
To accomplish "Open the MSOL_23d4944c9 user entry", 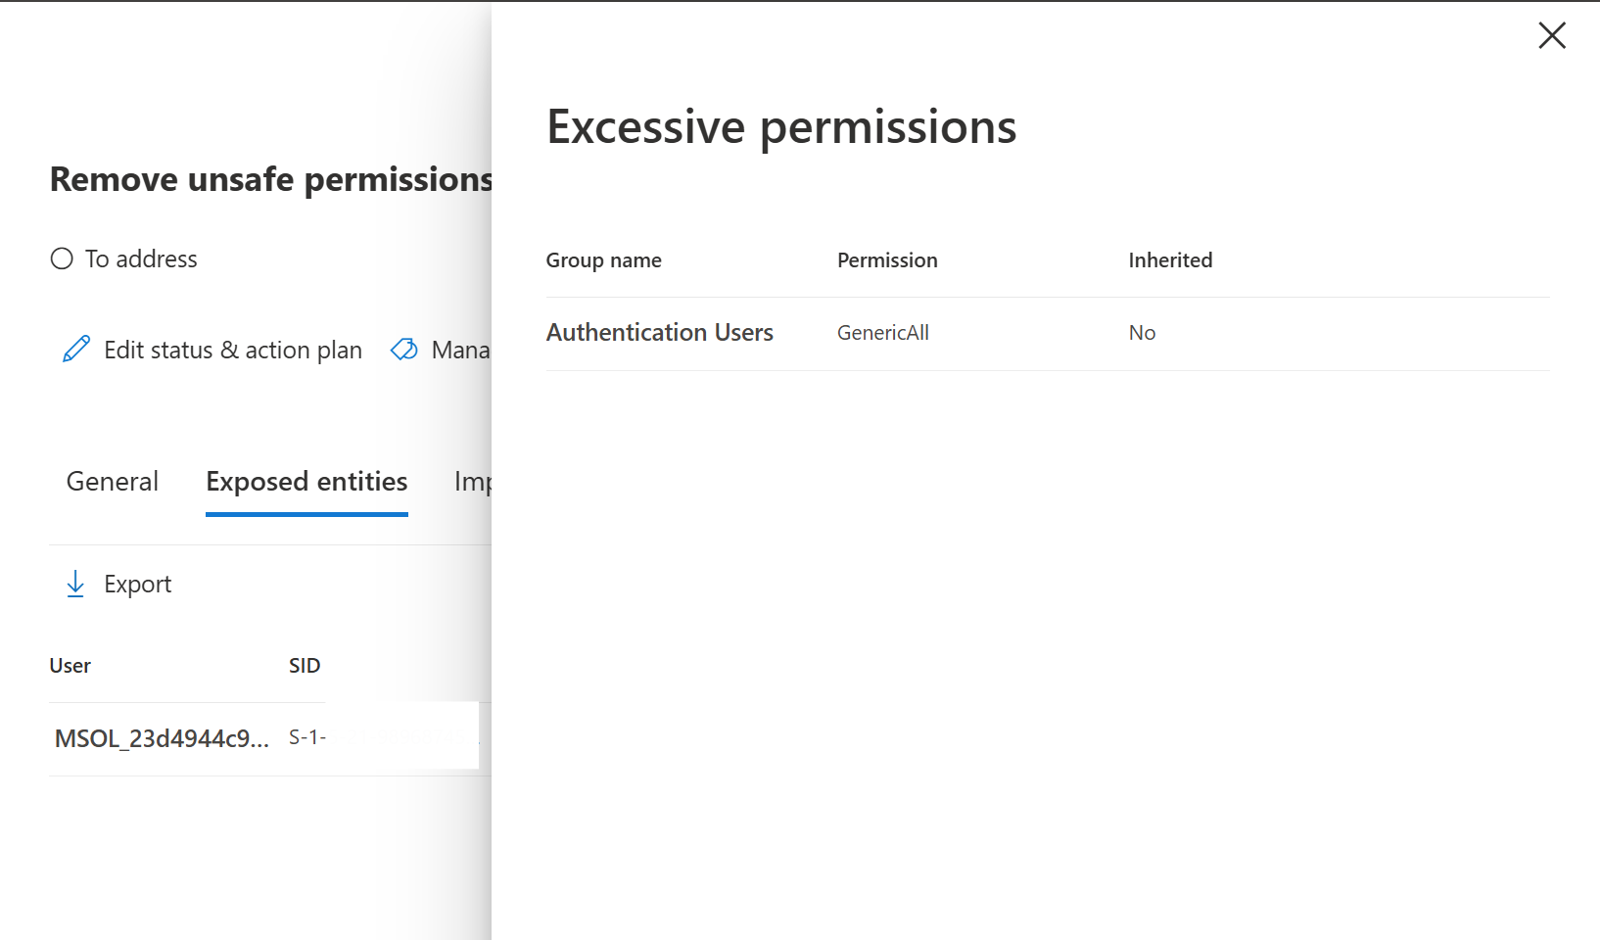I will point(162,738).
